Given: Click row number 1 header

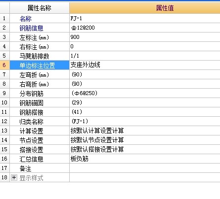Looking at the screenshot, I should [x=4, y=18].
